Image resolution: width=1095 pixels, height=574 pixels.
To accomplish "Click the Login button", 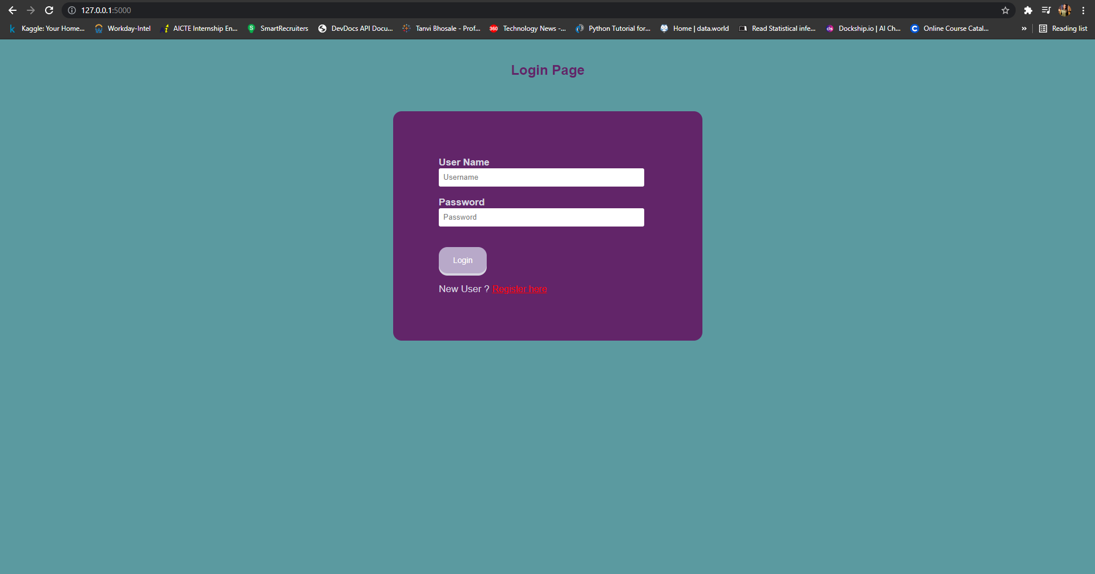I will (x=462, y=261).
